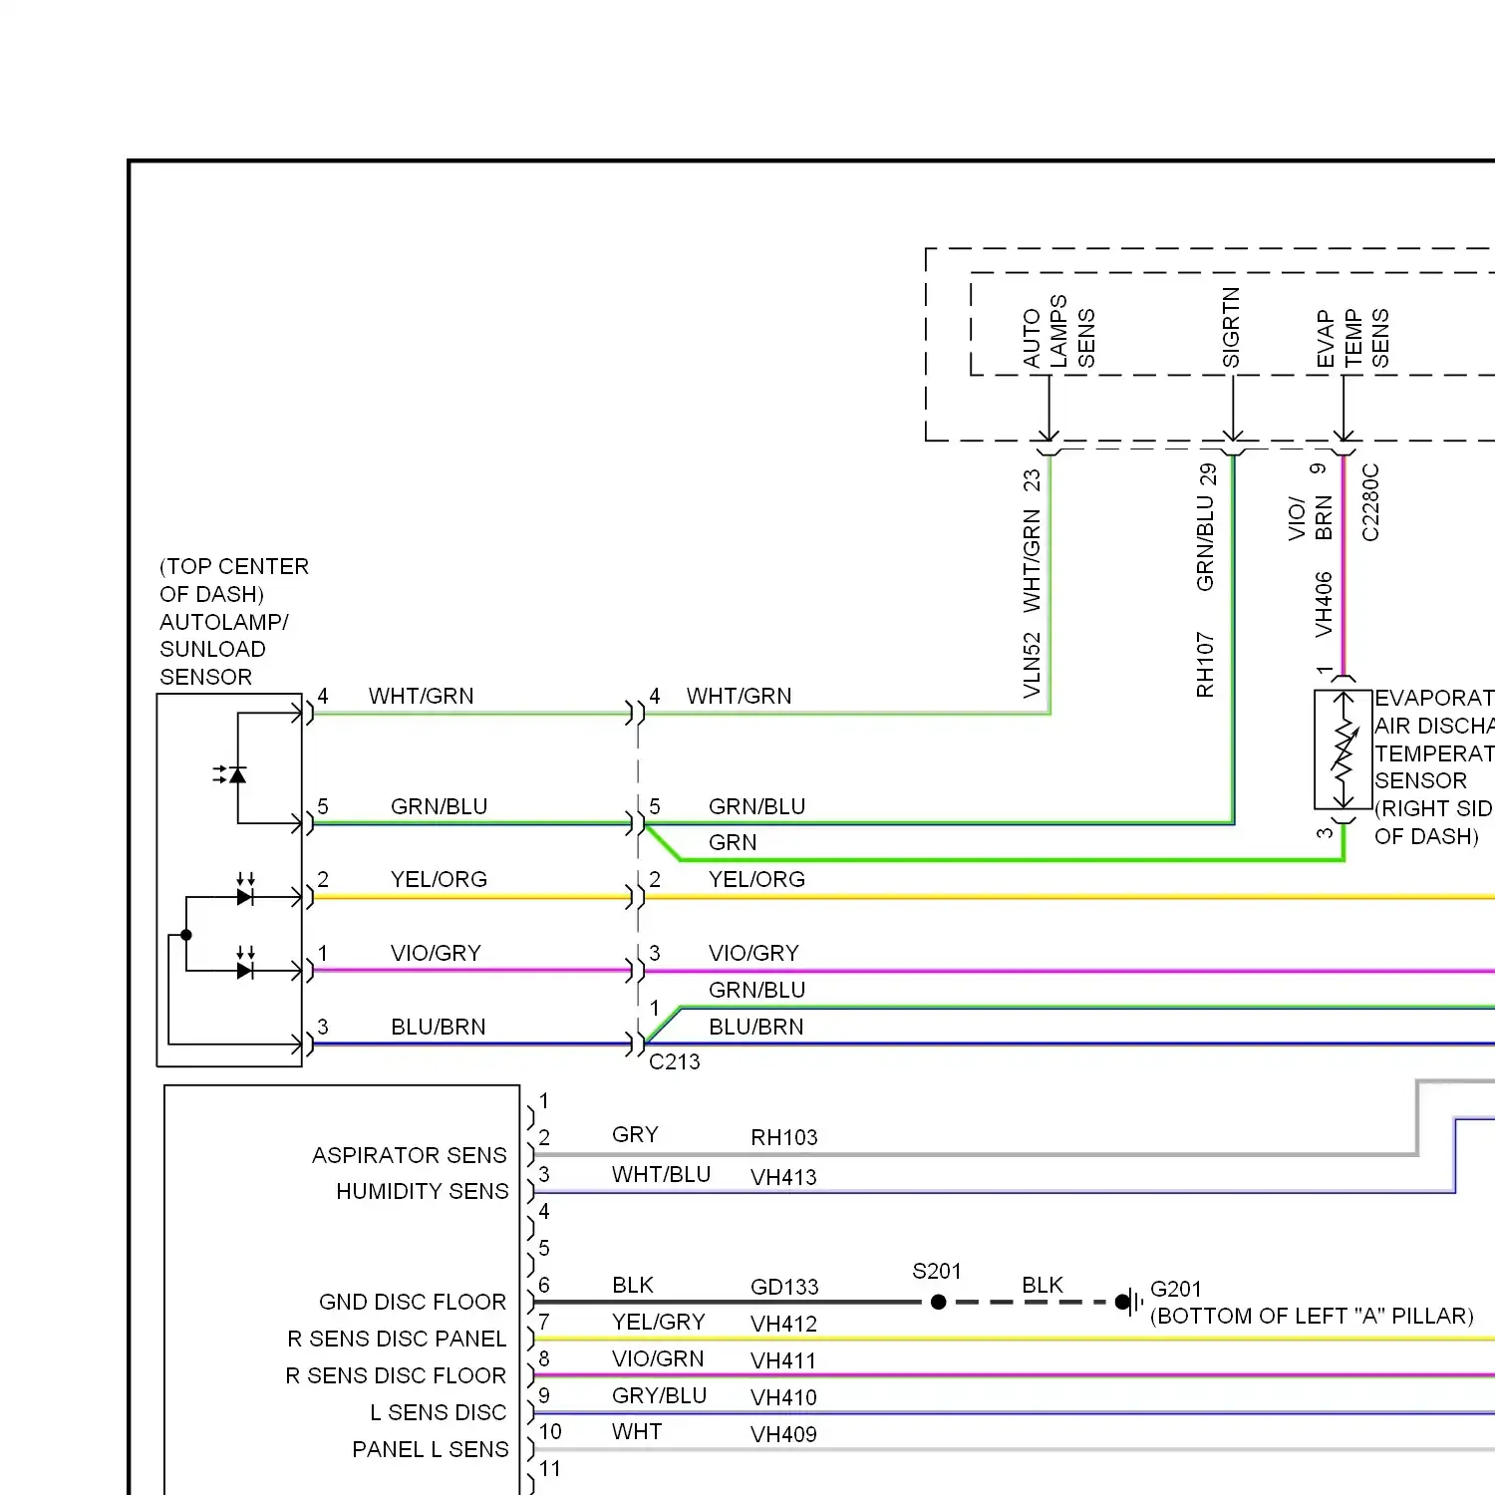Viewport: 1495px width, 1495px height.
Task: Select the GND DISC FLOOR pin label
Action: (413, 1302)
